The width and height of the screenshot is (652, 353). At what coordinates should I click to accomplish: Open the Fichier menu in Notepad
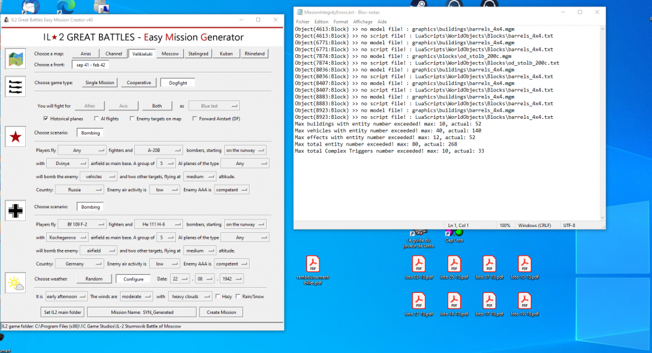pos(303,22)
